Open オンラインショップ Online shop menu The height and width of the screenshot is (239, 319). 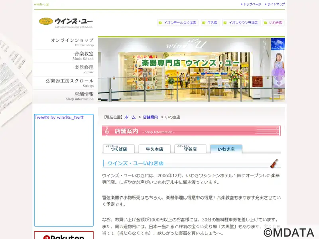(x=64, y=42)
